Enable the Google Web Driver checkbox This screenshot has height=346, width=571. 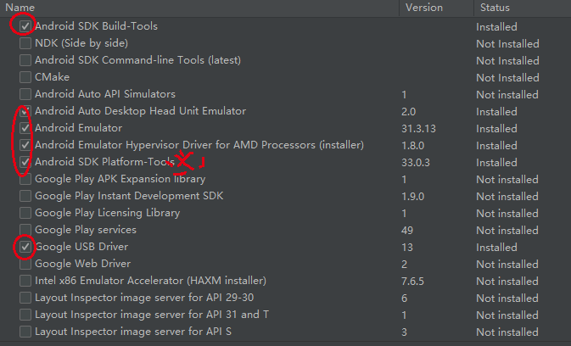[25, 264]
